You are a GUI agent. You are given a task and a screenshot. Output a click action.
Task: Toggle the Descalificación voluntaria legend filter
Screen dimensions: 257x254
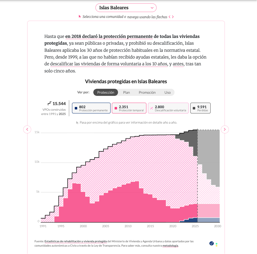(168, 108)
